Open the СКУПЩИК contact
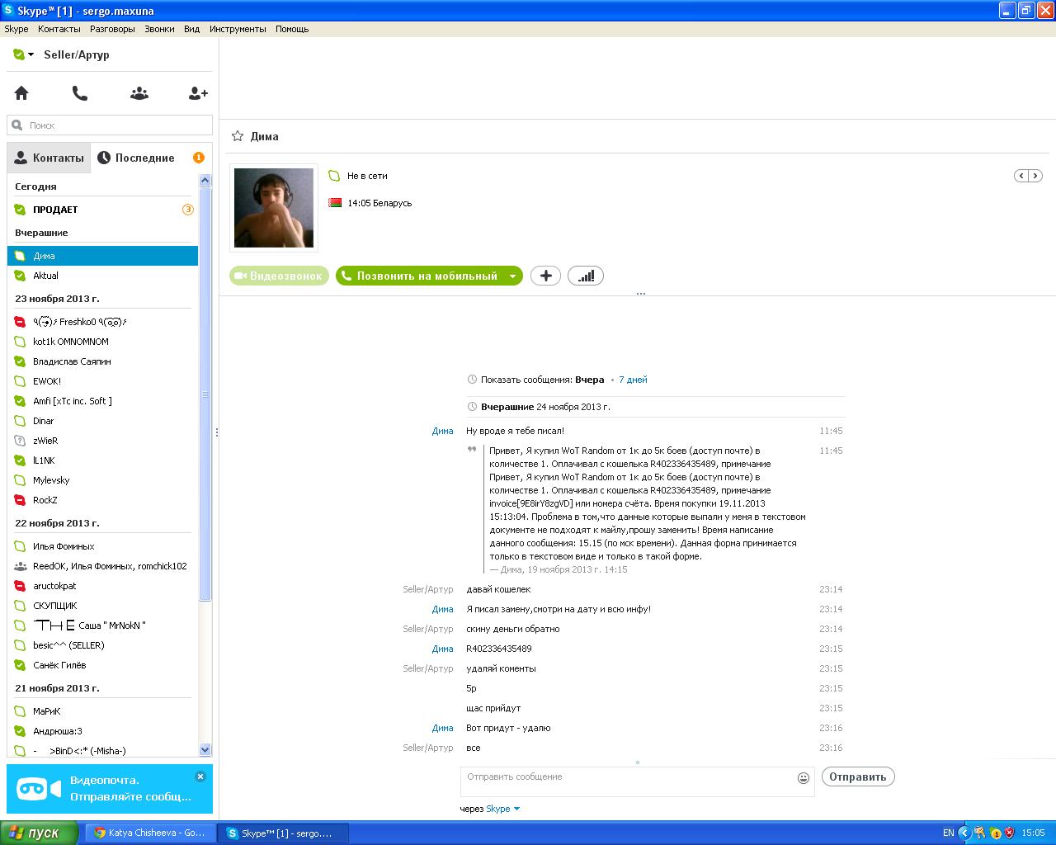The width and height of the screenshot is (1056, 845). (x=103, y=606)
